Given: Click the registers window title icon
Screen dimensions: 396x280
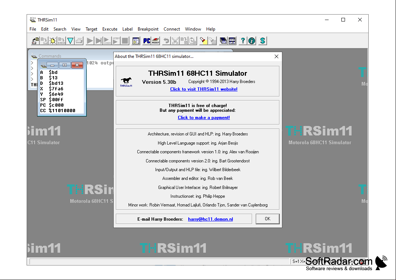Looking at the screenshot, I should pos(43,65).
